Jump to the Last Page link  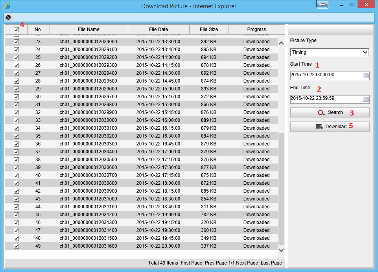[271, 263]
